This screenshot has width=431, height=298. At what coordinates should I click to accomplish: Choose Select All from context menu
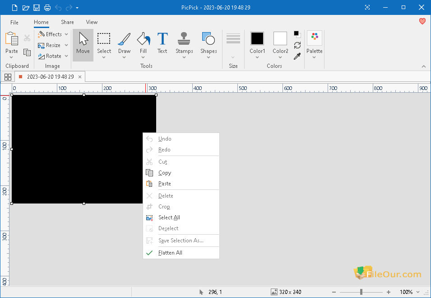click(x=169, y=218)
